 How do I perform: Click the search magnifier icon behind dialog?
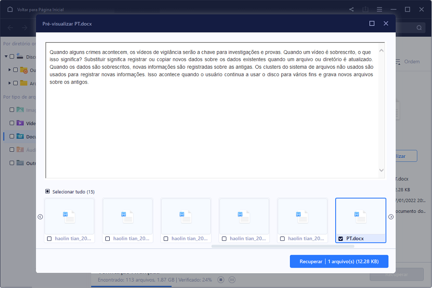pos(419,28)
